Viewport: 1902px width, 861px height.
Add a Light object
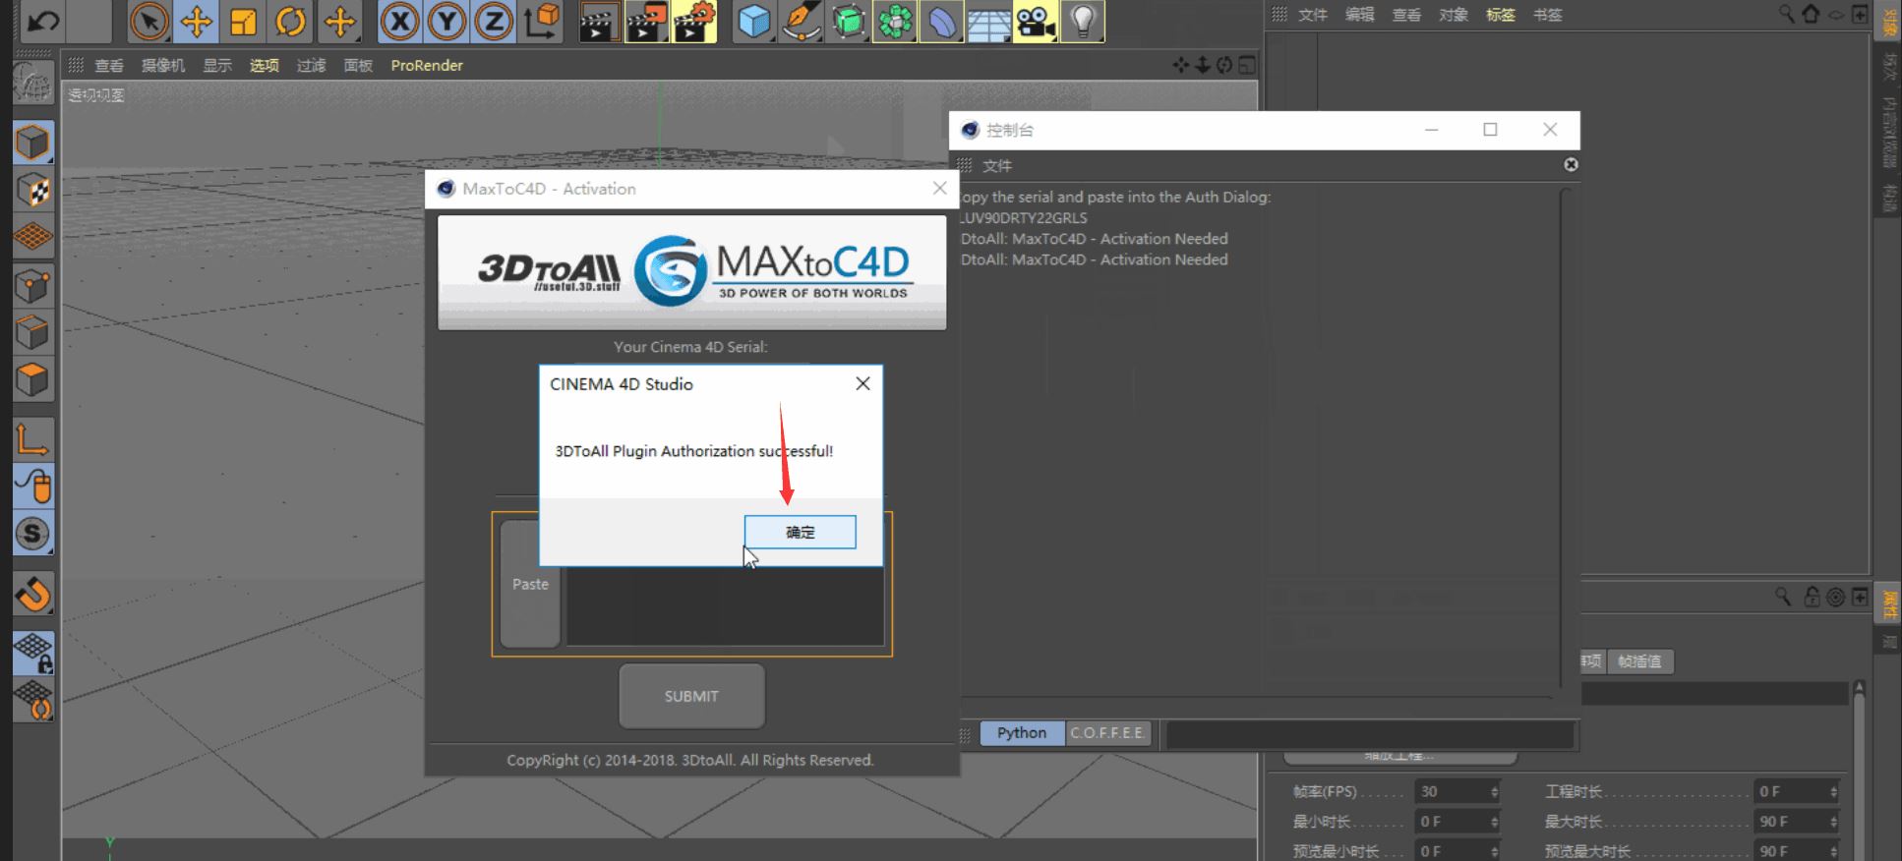(x=1083, y=21)
